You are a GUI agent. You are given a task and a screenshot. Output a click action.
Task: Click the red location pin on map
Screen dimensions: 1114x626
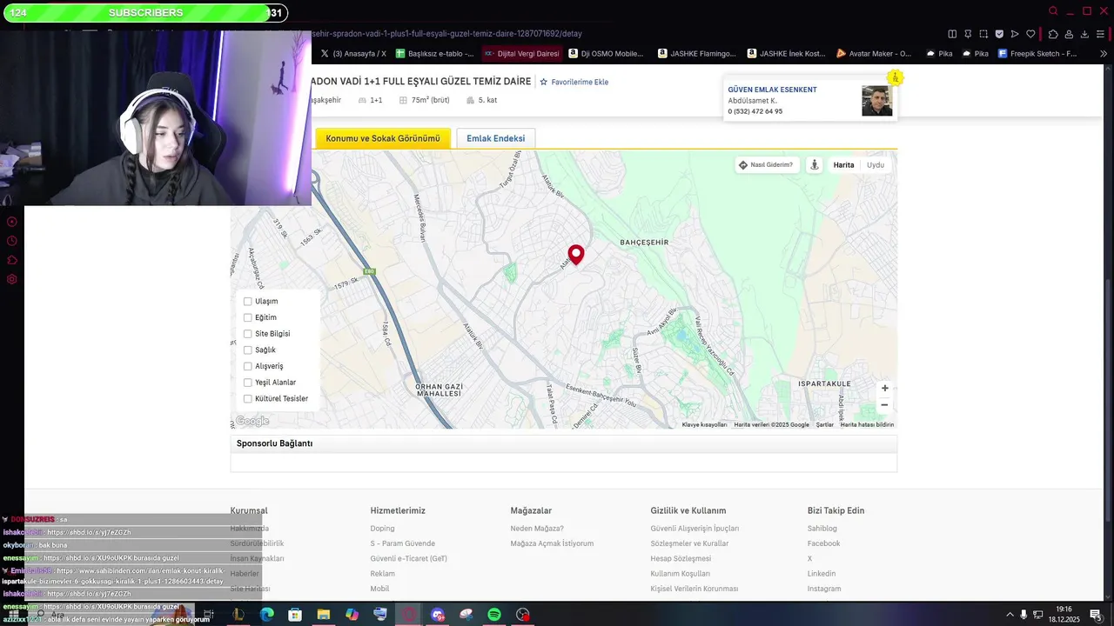[x=575, y=255]
